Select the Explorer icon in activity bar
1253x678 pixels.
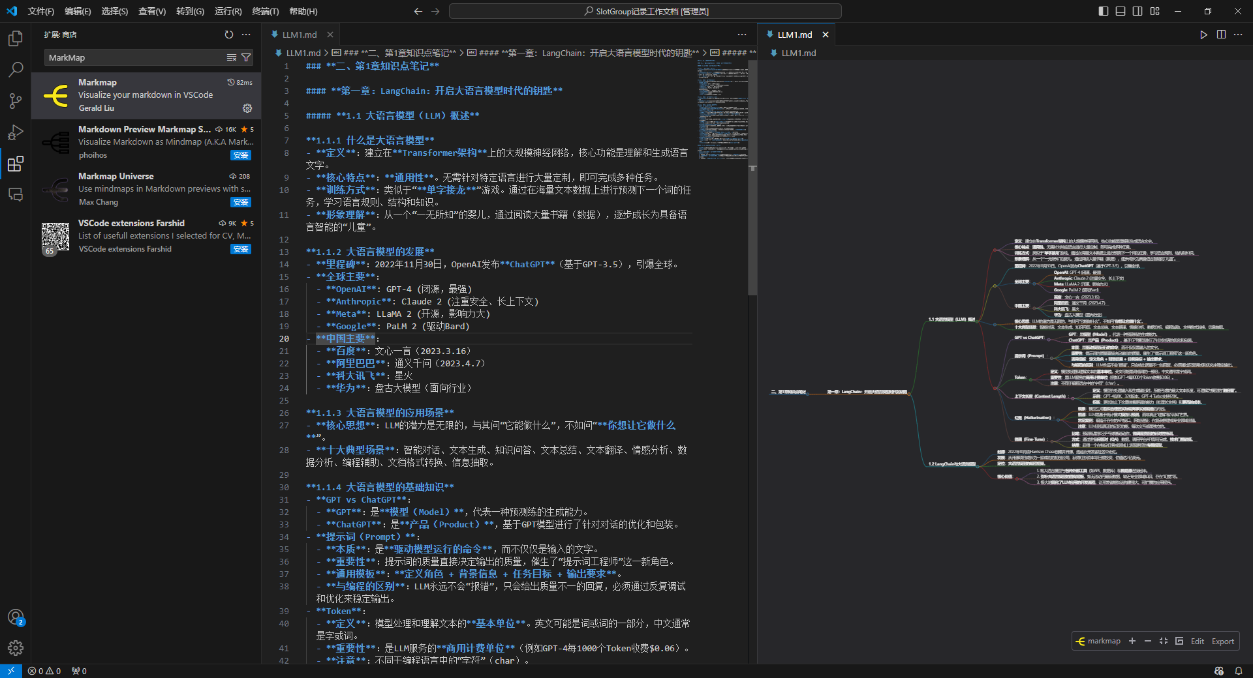pyautogui.click(x=16, y=38)
